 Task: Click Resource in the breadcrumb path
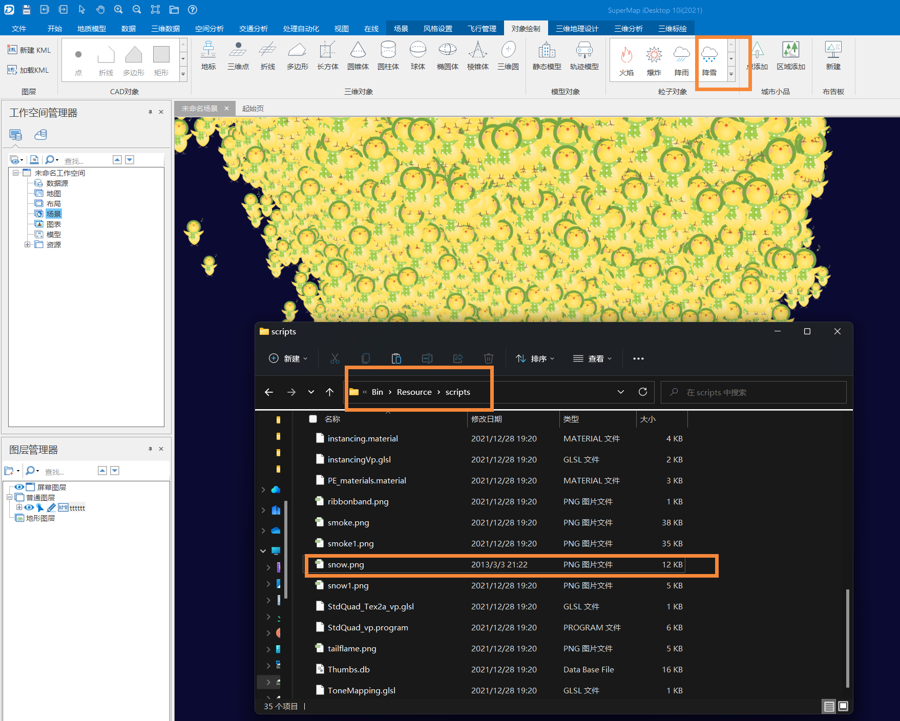coord(414,392)
